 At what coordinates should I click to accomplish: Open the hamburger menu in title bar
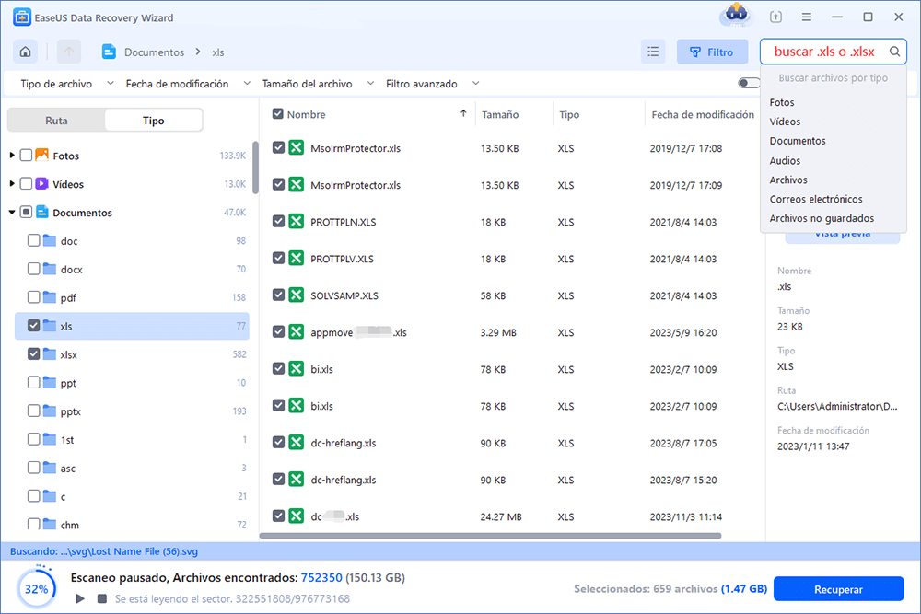tap(807, 17)
